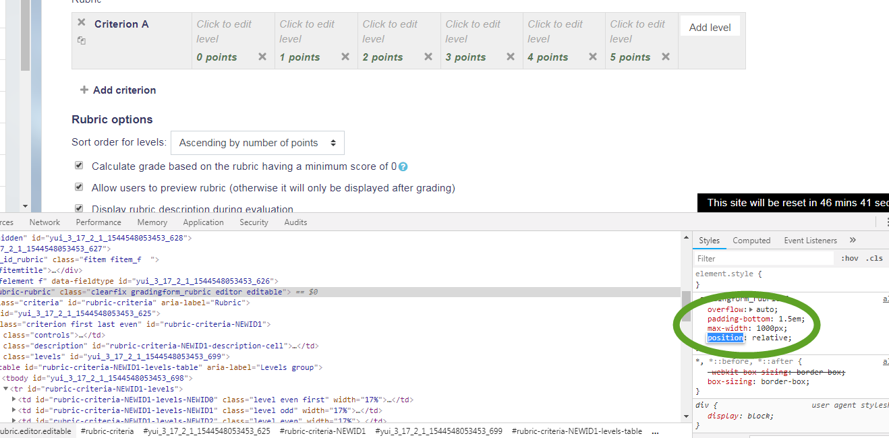Click Add criterion link
889x438 pixels.
tap(118, 90)
